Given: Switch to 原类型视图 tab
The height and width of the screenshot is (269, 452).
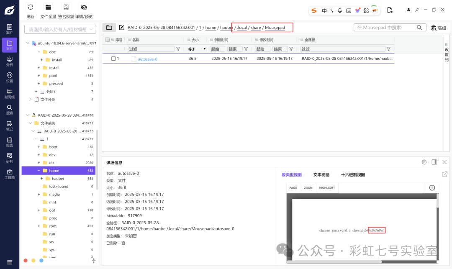Looking at the screenshot, I should pos(291,174).
